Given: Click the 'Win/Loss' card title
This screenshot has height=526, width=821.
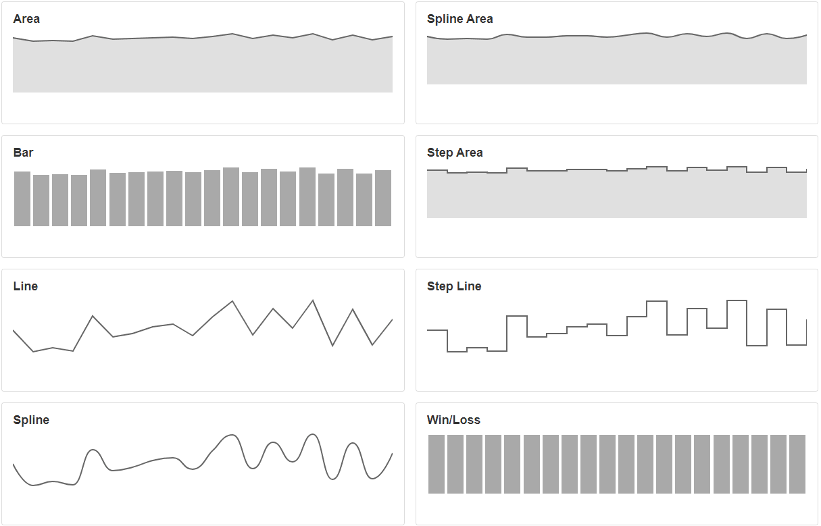Looking at the screenshot, I should click(x=454, y=420).
